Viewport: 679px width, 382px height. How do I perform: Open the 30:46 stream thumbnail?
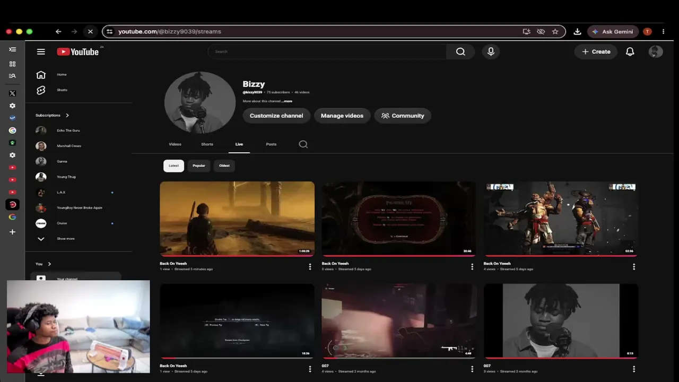click(399, 219)
